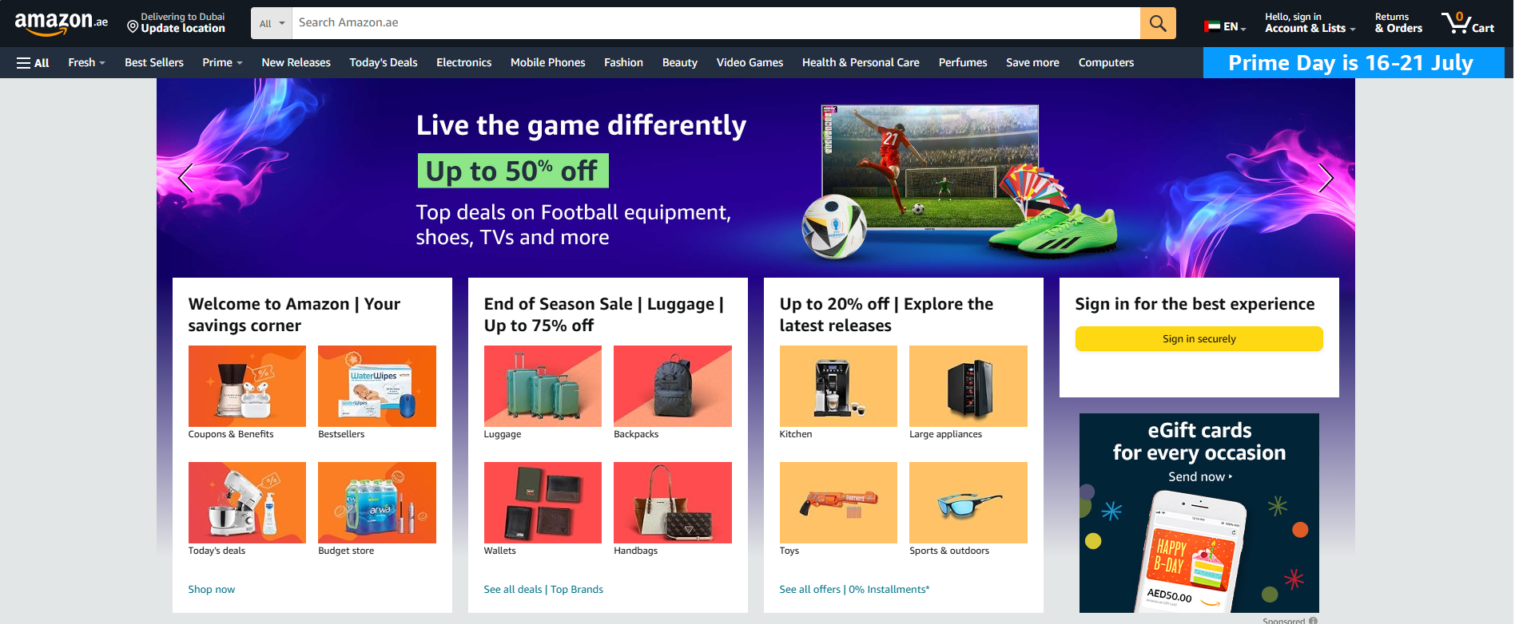Viewport: 1515px width, 624px height.
Task: Open the Today's Deals nav item
Action: (384, 62)
